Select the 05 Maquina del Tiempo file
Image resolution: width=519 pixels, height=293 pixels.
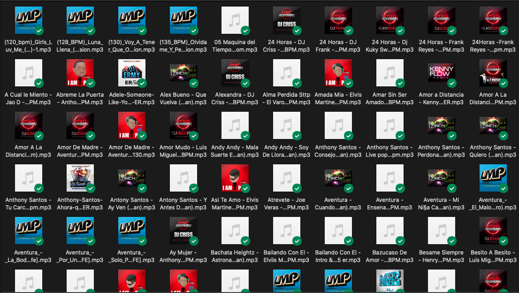click(235, 21)
